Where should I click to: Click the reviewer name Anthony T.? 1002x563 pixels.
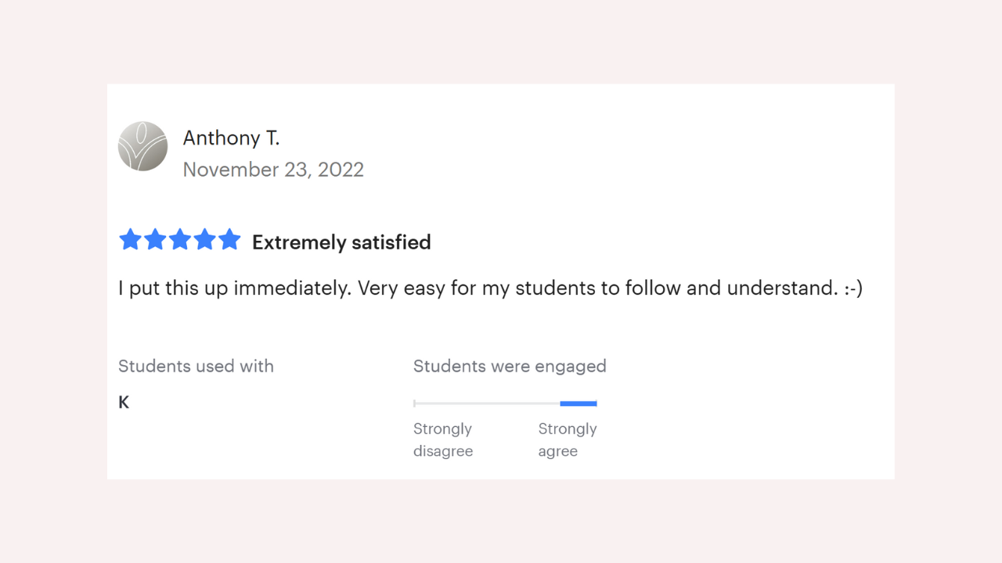(x=231, y=138)
